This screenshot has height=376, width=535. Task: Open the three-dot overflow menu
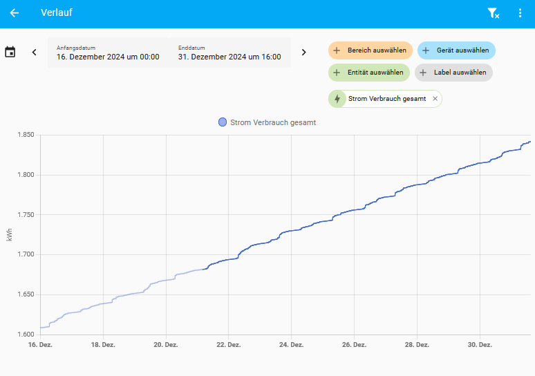(520, 13)
